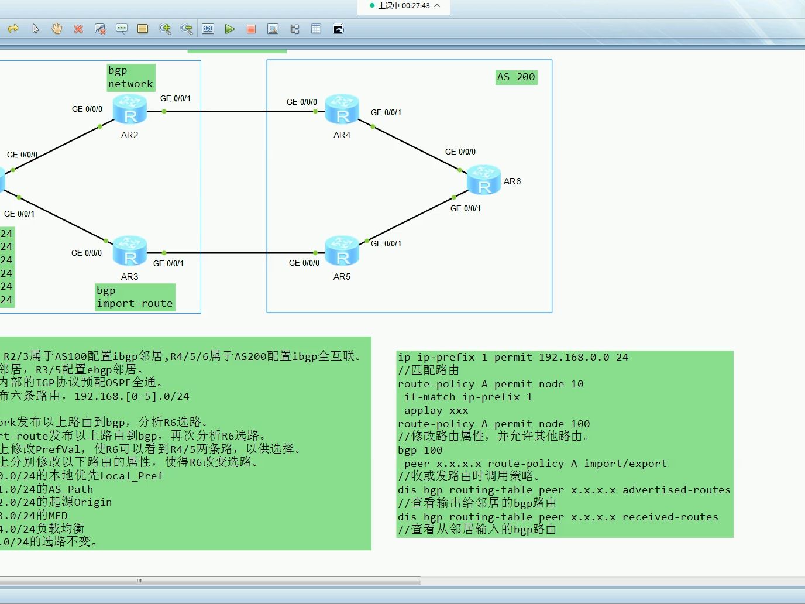Image resolution: width=805 pixels, height=604 pixels.
Task: Zoom out with the magnifier minus
Action: coord(187,29)
